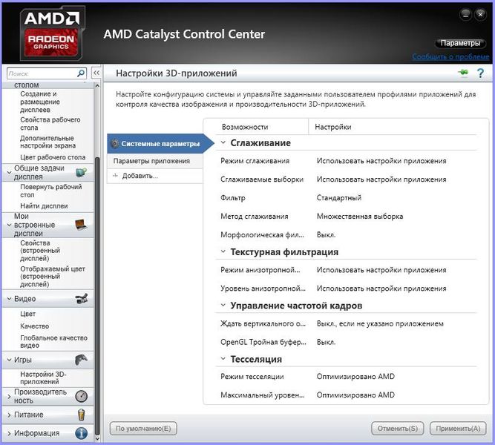The width and height of the screenshot is (495, 445).
Task: Click the camcorder icon beside Видео
Action: click(x=82, y=298)
